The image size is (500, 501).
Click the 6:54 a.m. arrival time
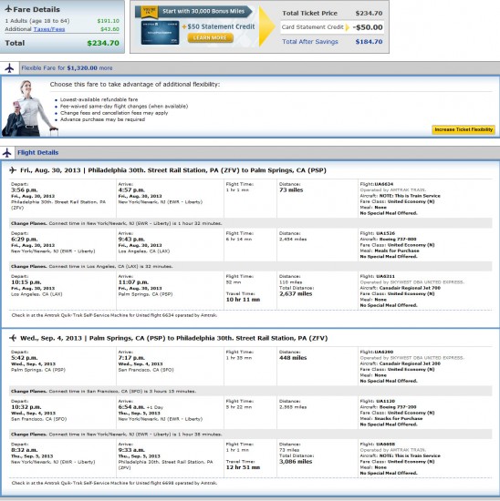point(131,407)
